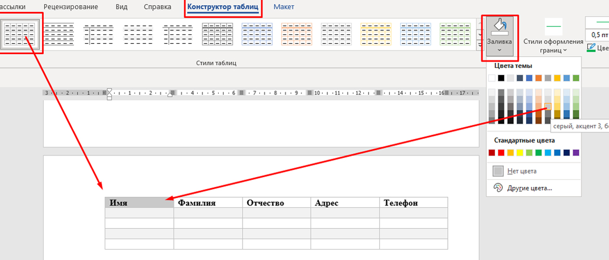
Task: Apply the green-accented table style thumbnail
Action: (455, 35)
